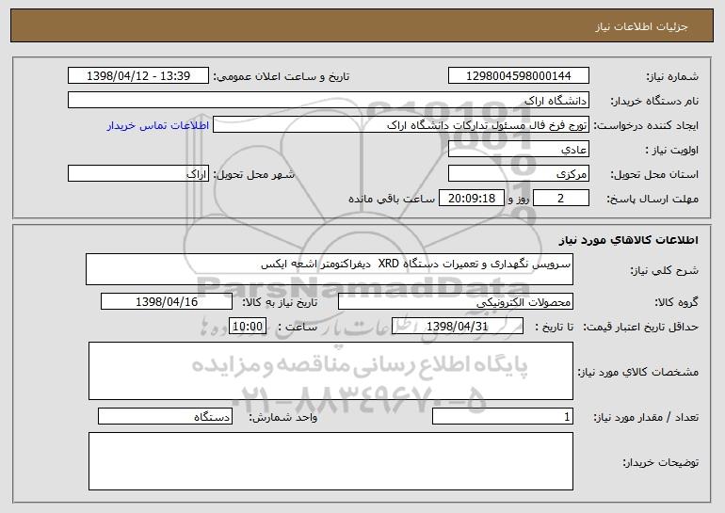Select the product group field محصولات الکترونیکی
Viewport: 725px width, 513px height.
coord(456,302)
